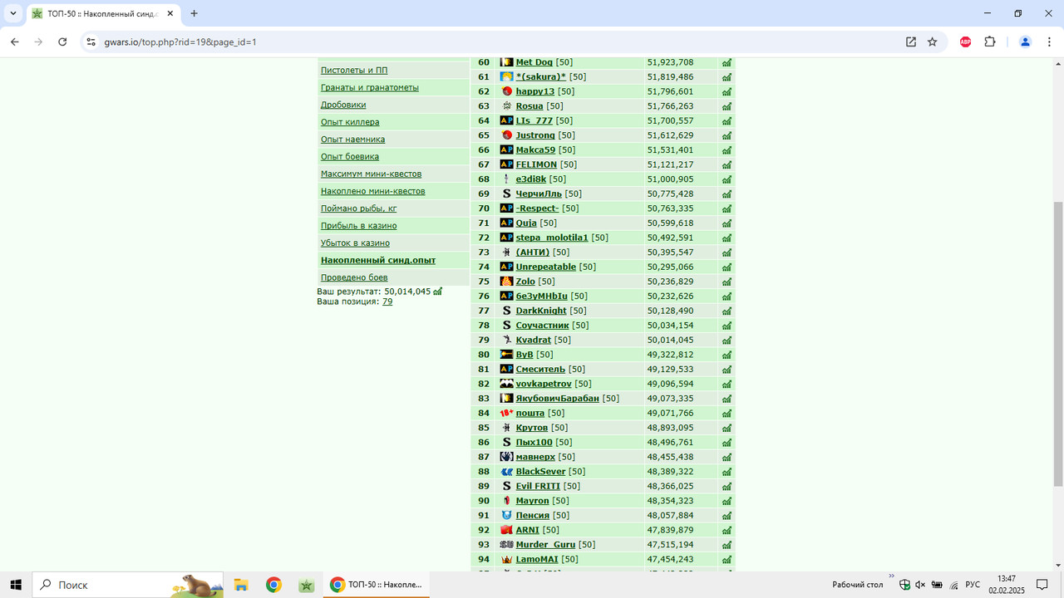The height and width of the screenshot is (598, 1064).
Task: Click syndicate icon before ARNI
Action: coord(507,530)
